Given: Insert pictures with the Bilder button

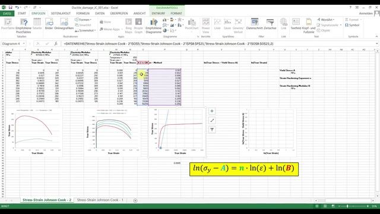Looking at the screenshot, I should coord(49,24).
